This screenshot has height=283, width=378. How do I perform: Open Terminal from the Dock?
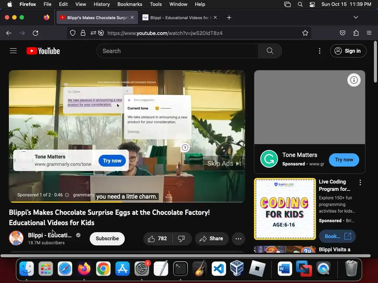180,269
